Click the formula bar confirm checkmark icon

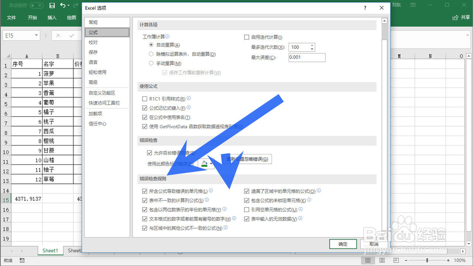tap(71, 35)
